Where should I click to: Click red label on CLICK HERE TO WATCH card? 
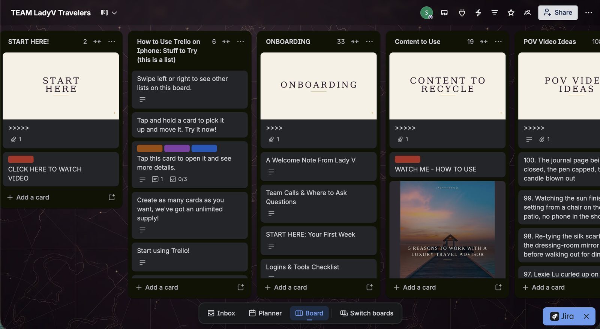pos(21,159)
